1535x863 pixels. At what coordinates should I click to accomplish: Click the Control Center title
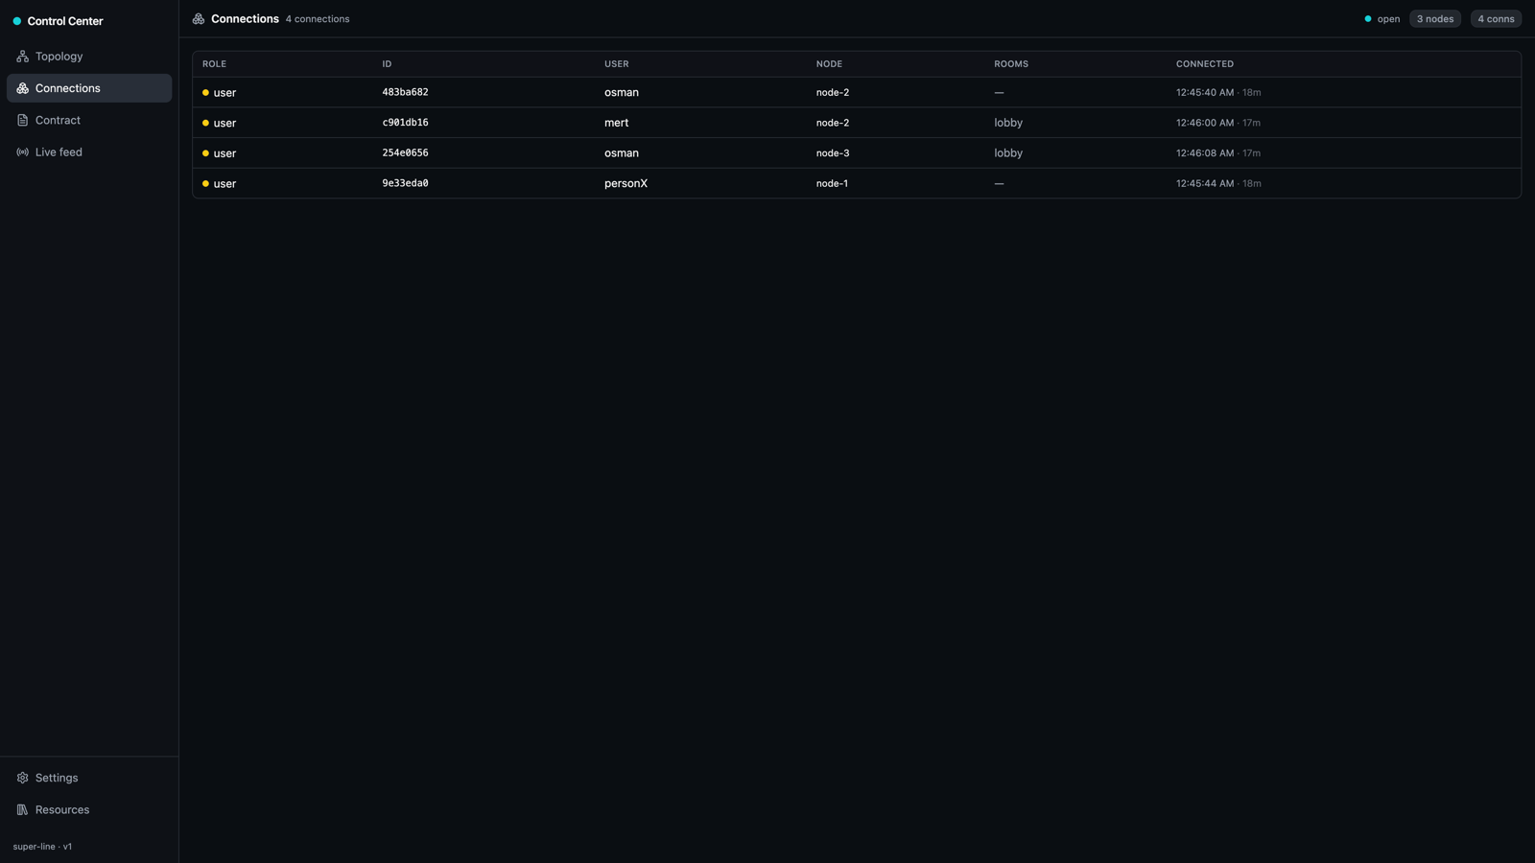pyautogui.click(x=65, y=21)
